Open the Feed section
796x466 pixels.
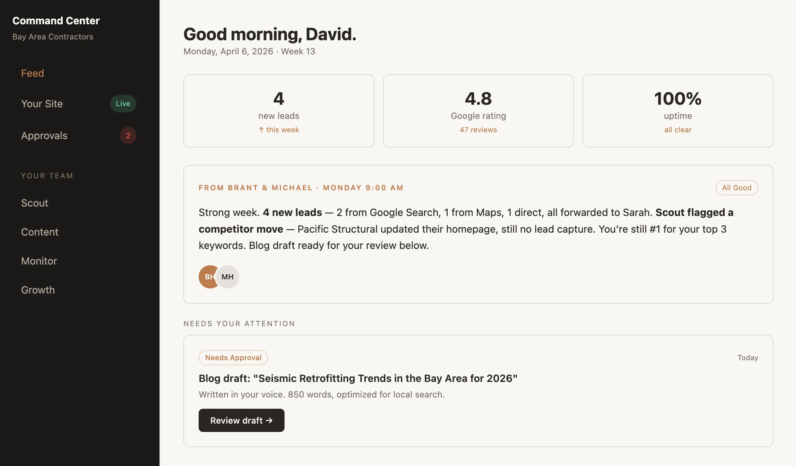click(33, 73)
